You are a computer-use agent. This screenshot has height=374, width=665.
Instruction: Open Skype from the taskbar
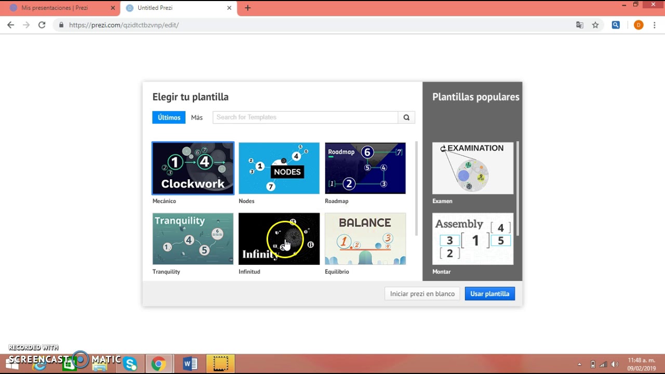pos(130,364)
